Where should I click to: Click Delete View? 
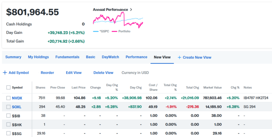click(x=103, y=73)
